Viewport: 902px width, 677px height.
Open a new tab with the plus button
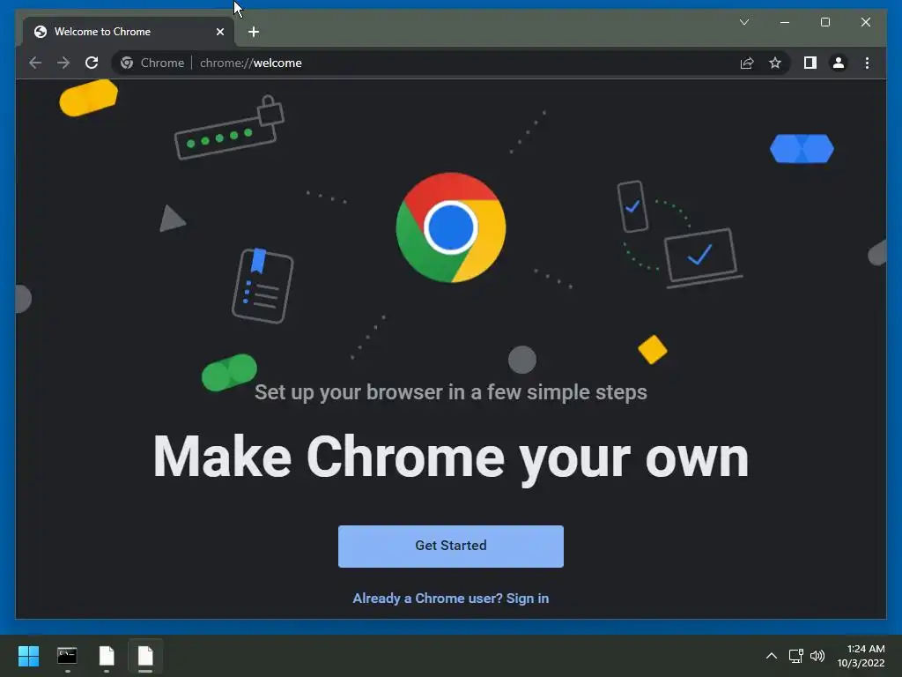pos(254,32)
